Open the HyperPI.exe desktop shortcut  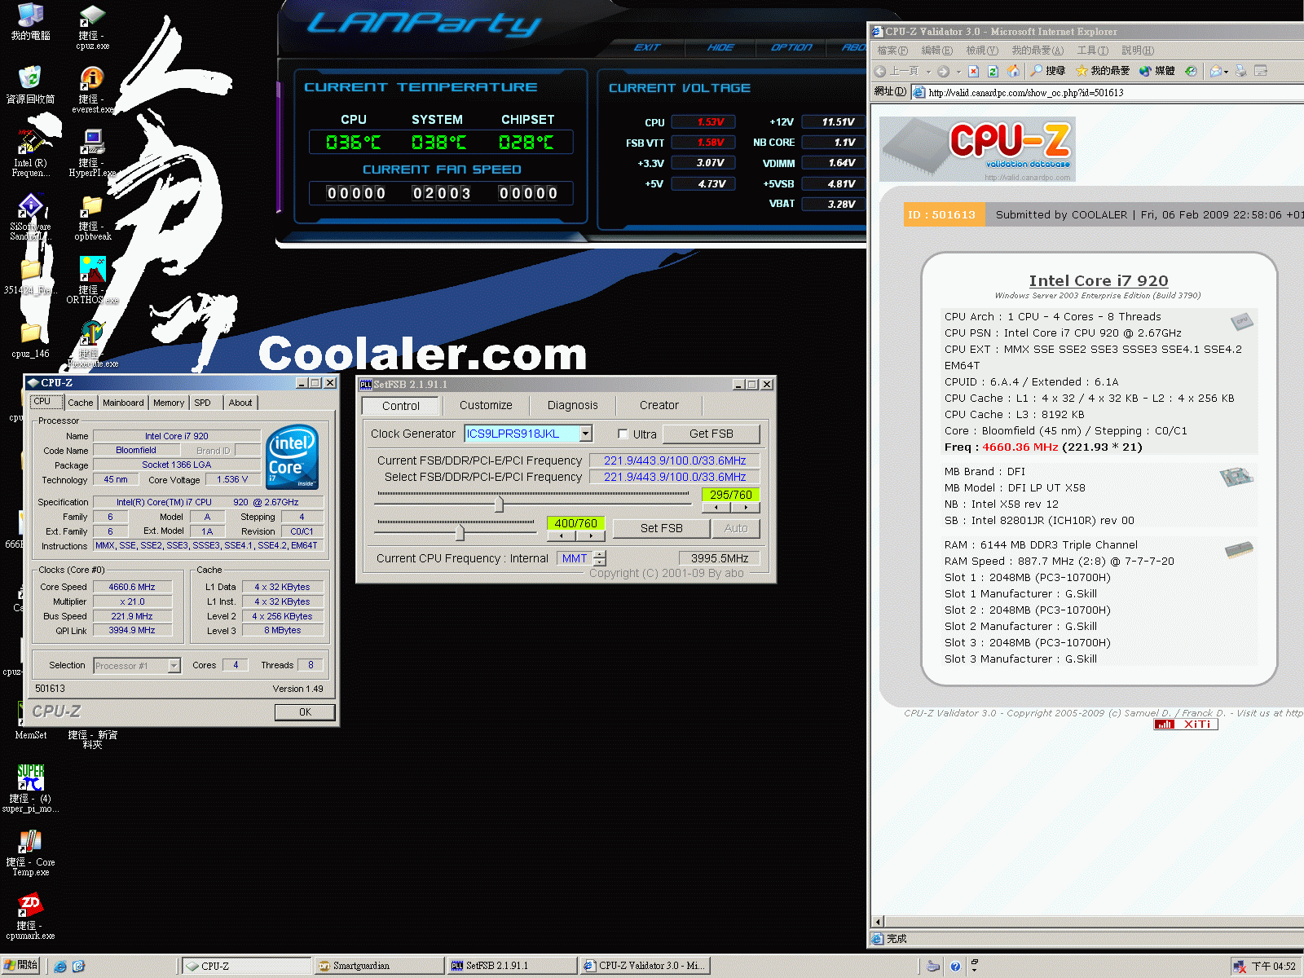92,153
